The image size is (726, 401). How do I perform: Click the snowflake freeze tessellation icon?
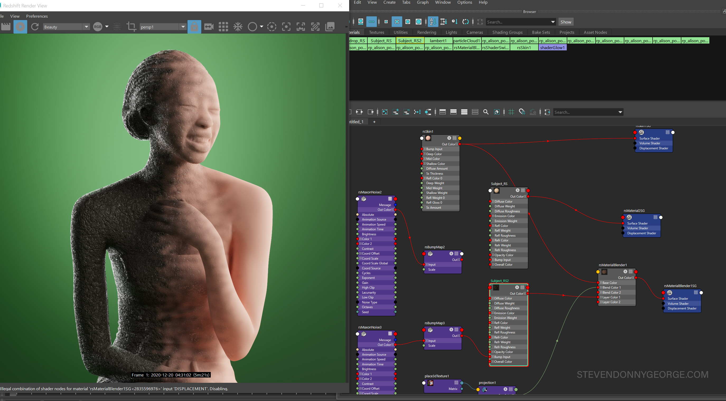click(x=238, y=27)
